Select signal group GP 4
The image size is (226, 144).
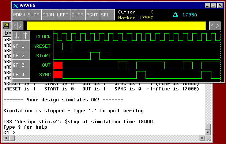click(x=21, y=74)
